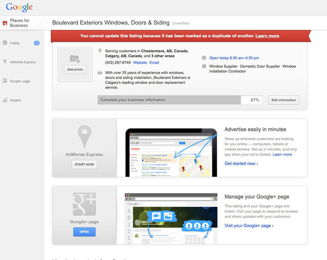Click the Google+ page icon in sidebar
Viewport: 327px width, 260px height.
(5, 81)
